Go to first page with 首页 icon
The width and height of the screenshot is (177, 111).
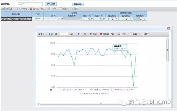[x=41, y=34]
